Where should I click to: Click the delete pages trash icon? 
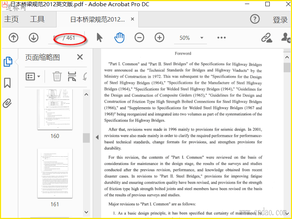(57, 76)
